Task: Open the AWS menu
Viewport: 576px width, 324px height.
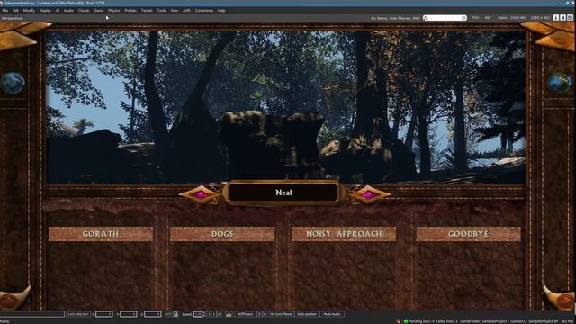Action: pyautogui.click(x=186, y=11)
